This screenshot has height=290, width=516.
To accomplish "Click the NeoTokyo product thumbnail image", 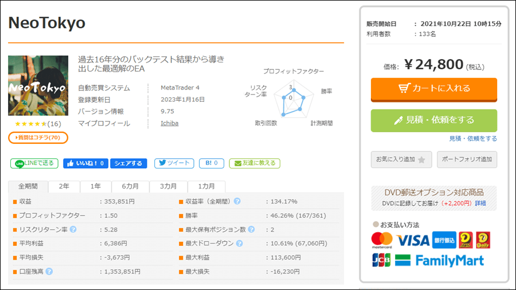I will tap(38, 85).
